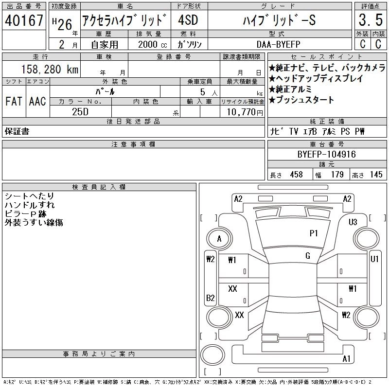Select the P1 mark on the hood
This screenshot has height=389, width=389.
pyautogui.click(x=314, y=233)
